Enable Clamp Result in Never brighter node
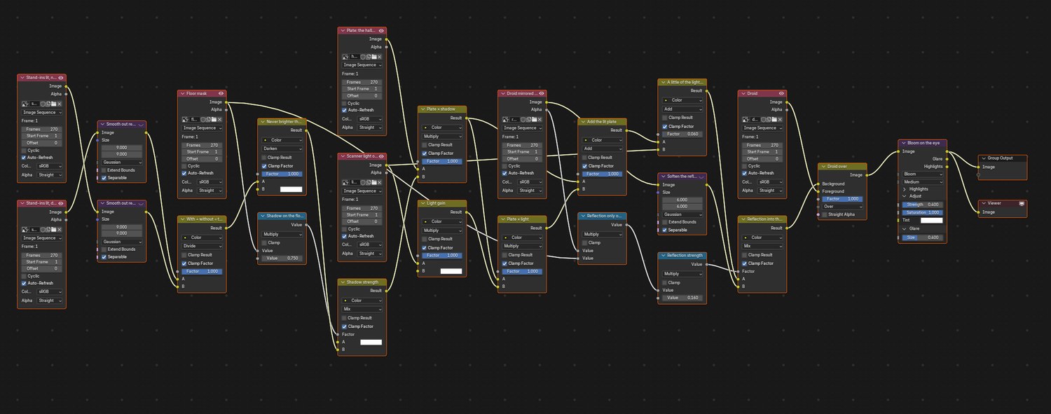This screenshot has width=1051, height=414. [263, 158]
